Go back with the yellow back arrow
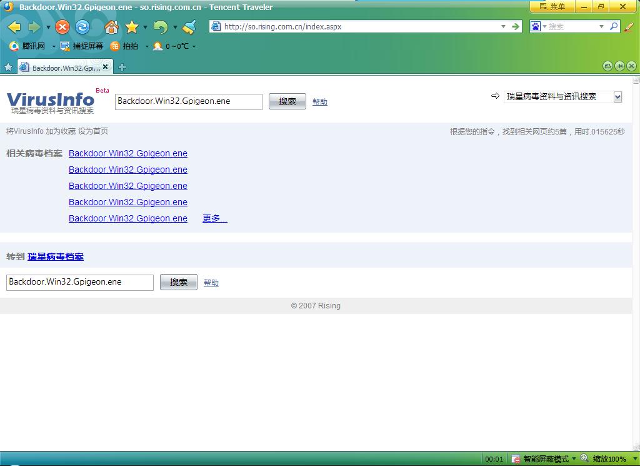Image resolution: width=640 pixels, height=466 pixels. [x=14, y=27]
